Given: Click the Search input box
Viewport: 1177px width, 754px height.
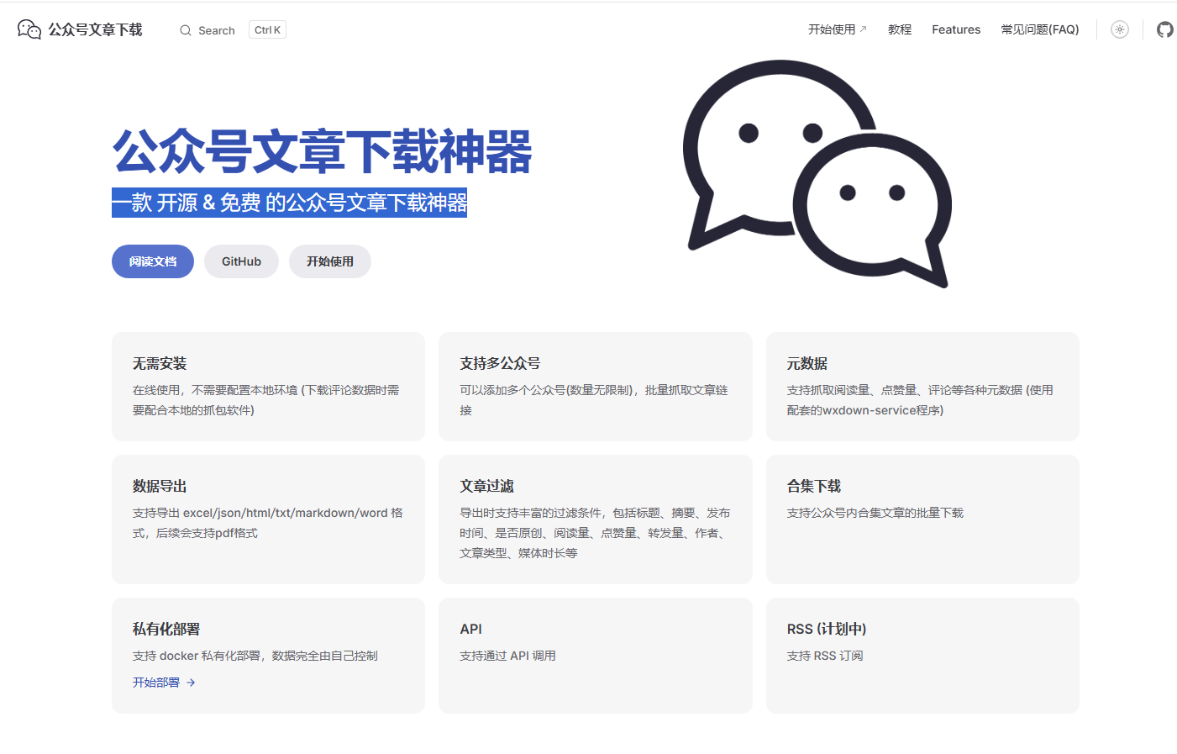Looking at the screenshot, I should [x=217, y=30].
